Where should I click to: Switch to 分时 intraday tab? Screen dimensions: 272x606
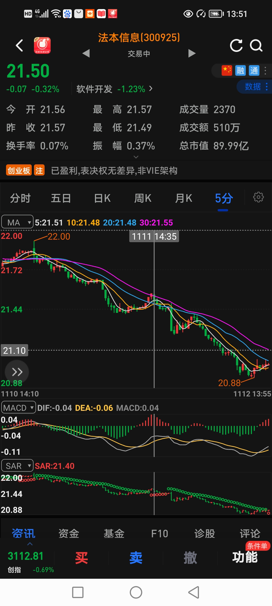20,198
